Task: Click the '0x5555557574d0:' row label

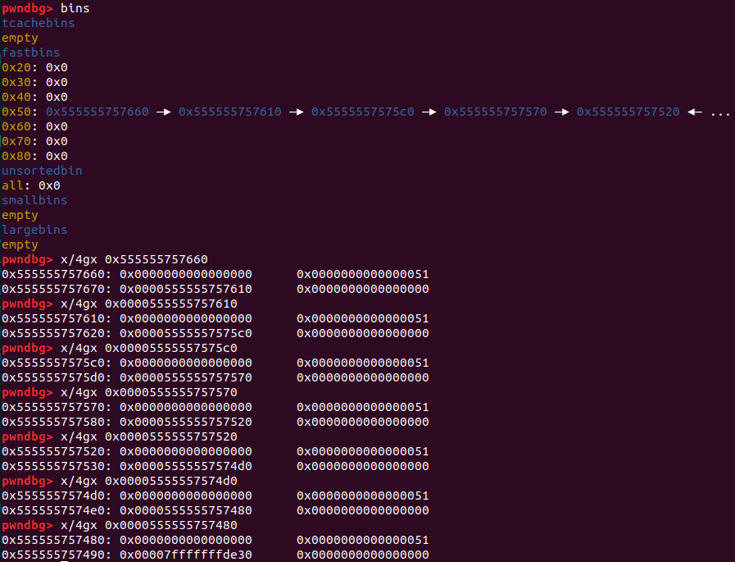Action: (57, 496)
